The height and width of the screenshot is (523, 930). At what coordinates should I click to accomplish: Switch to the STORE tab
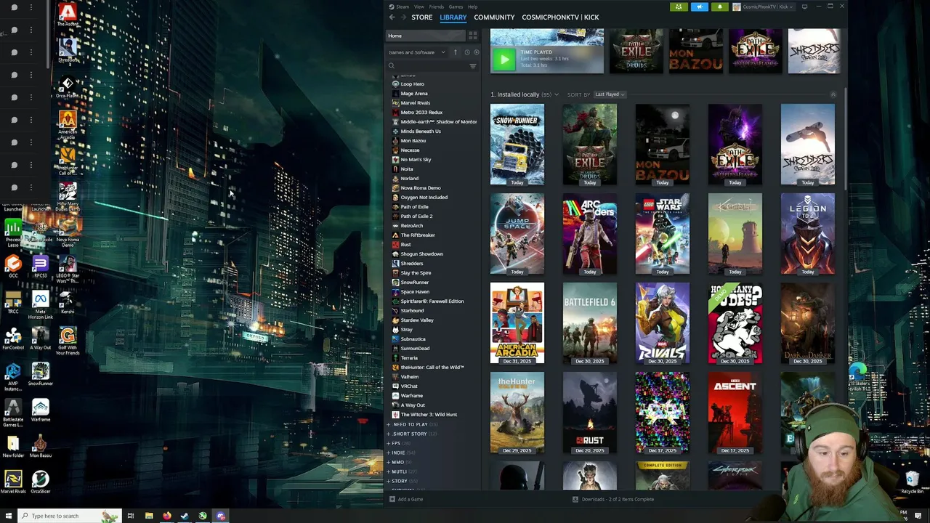click(421, 17)
